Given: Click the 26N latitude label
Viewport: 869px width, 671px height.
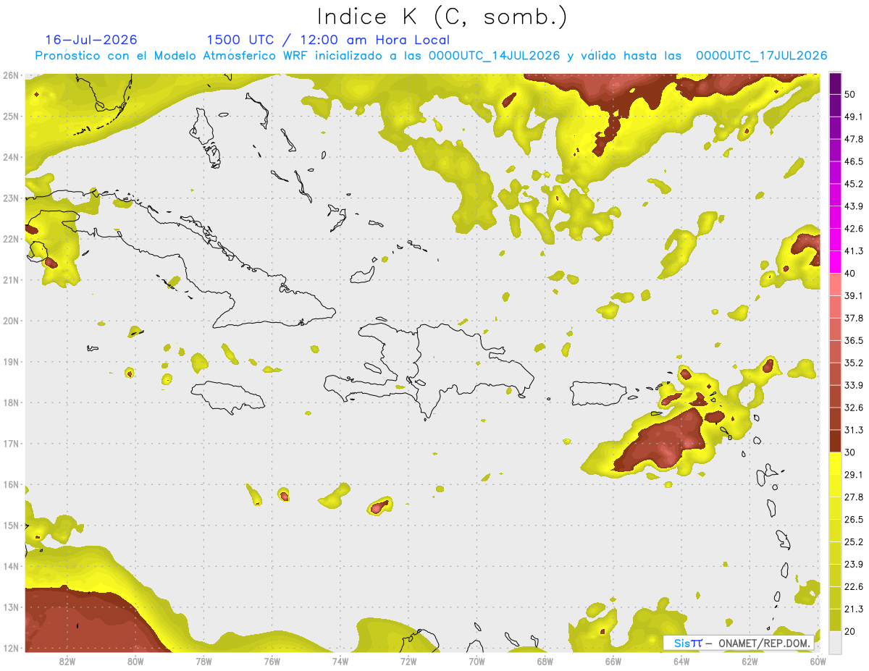Looking at the screenshot, I should (11, 75).
